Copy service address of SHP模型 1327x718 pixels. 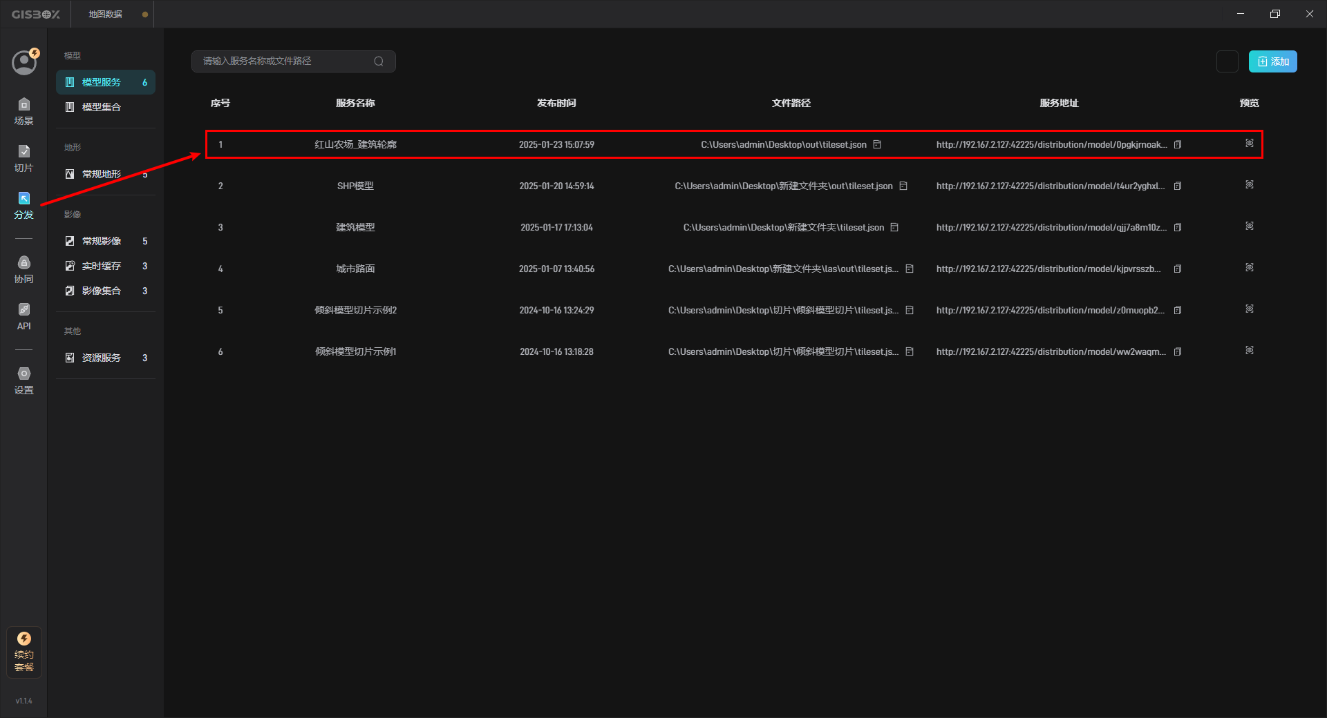point(1178,186)
